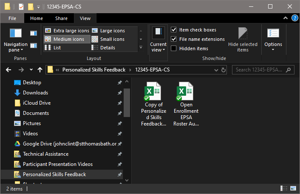The image size is (300, 194).
Task: Go back with the left arrow
Action: [x=8, y=70]
